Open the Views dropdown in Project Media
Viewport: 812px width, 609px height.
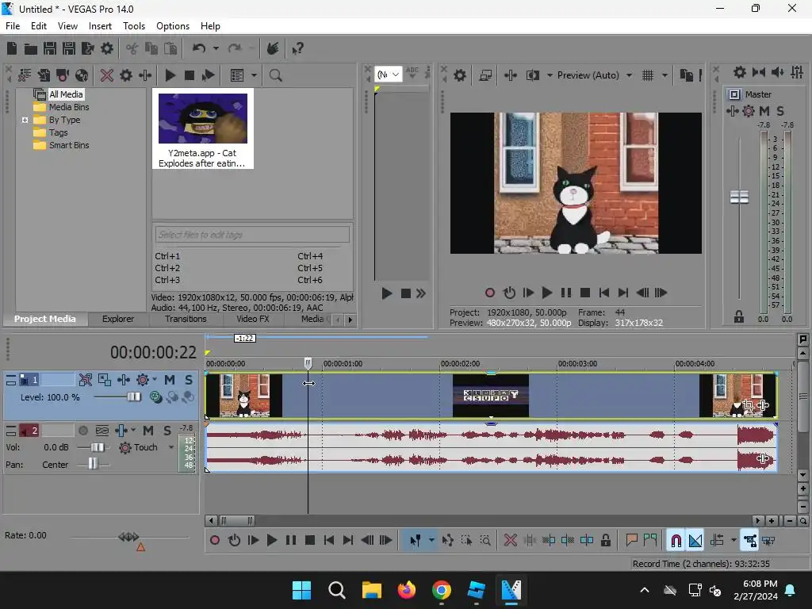(x=255, y=75)
